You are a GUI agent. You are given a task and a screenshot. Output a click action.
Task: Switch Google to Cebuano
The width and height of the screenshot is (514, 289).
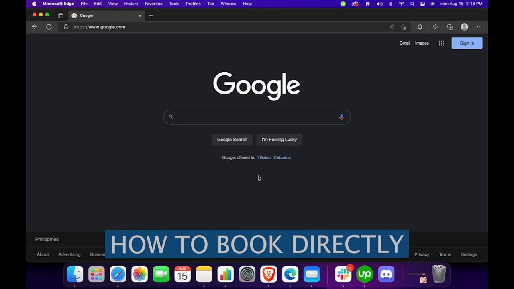click(282, 157)
